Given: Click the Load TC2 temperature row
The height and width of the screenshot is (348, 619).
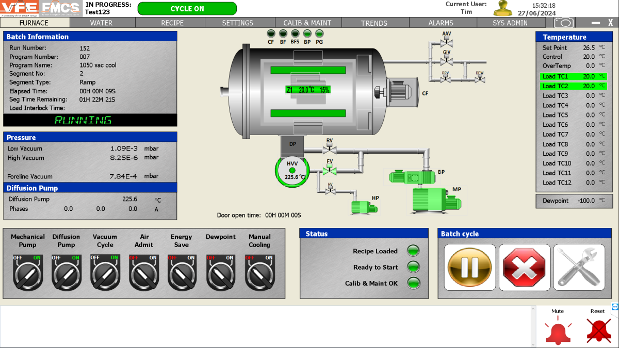Looking at the screenshot, I should pyautogui.click(x=574, y=86).
